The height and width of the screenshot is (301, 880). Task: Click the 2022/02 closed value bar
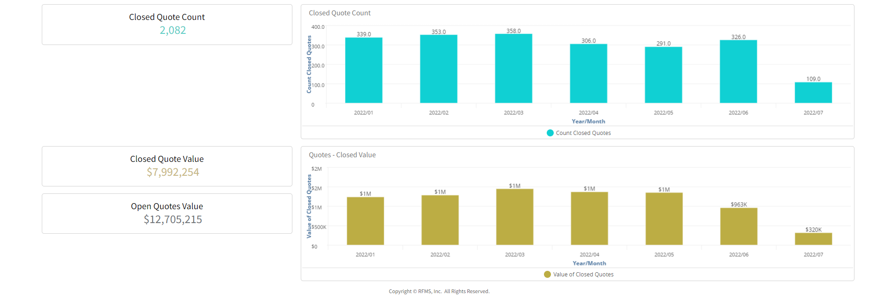[x=440, y=220]
